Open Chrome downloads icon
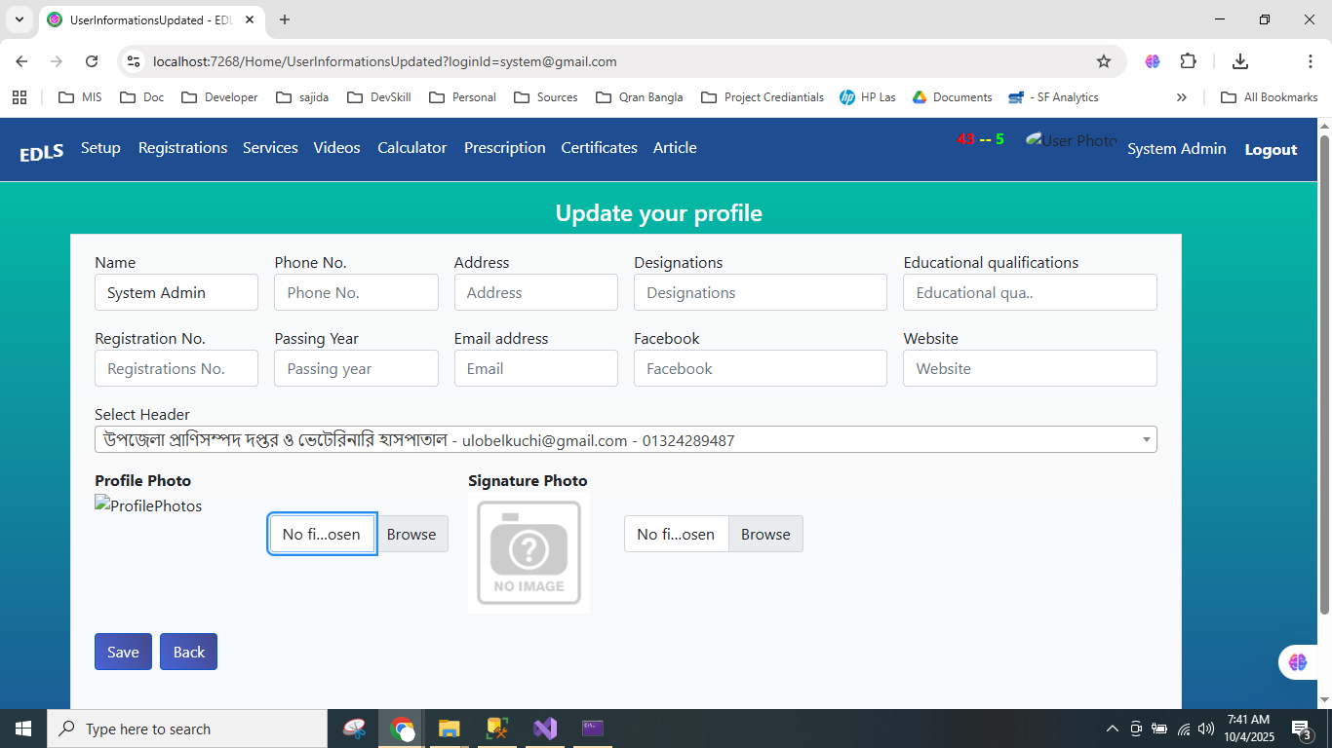The width and height of the screenshot is (1332, 748). pyautogui.click(x=1239, y=61)
